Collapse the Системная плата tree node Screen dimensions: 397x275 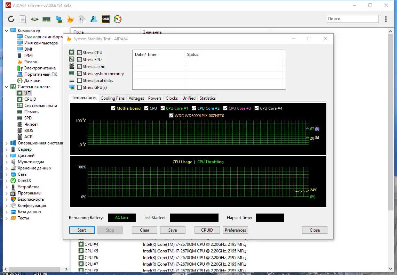tap(6, 87)
